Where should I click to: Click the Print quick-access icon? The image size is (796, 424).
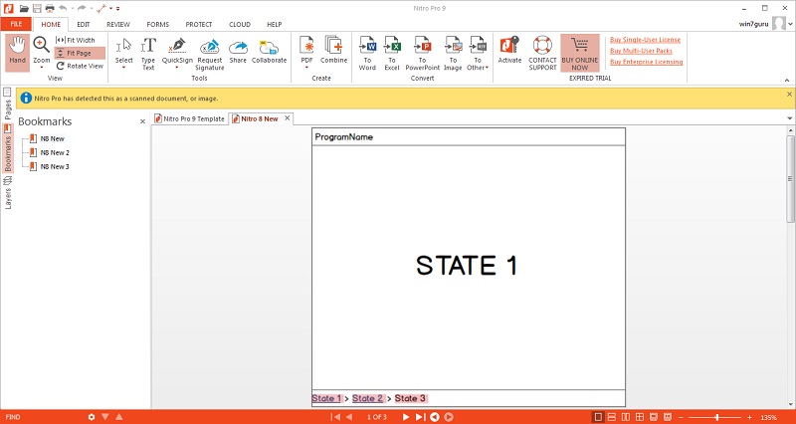pyautogui.click(x=50, y=8)
